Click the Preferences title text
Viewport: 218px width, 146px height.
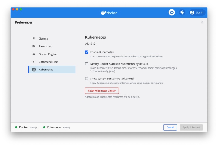pyautogui.click(x=24, y=22)
